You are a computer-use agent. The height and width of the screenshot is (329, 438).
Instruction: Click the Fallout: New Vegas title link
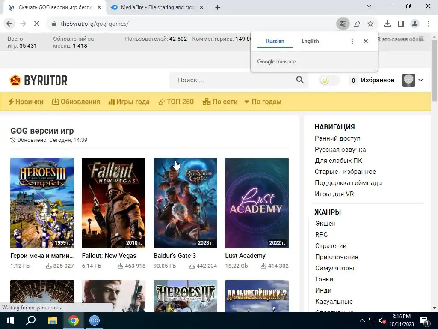point(109,256)
